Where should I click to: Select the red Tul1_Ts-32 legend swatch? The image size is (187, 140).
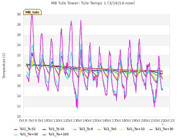15,129
